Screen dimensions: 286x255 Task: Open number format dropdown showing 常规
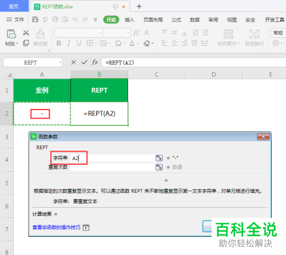pos(278,33)
